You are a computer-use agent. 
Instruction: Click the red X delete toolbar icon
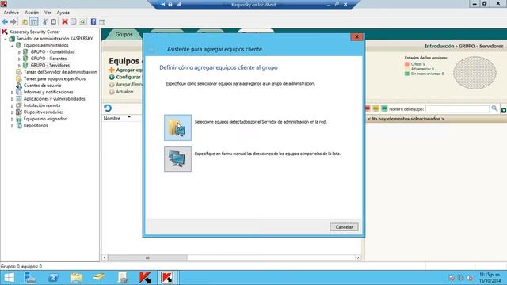(x=65, y=21)
